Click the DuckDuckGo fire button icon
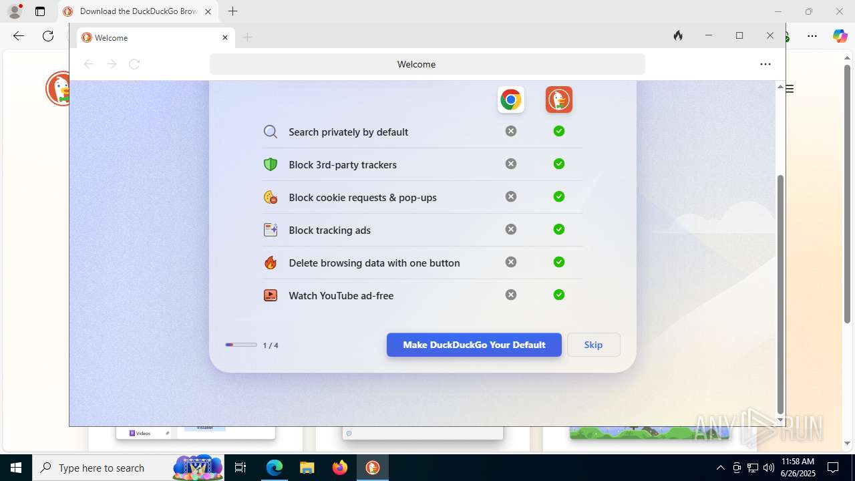The height and width of the screenshot is (481, 855). 678,36
